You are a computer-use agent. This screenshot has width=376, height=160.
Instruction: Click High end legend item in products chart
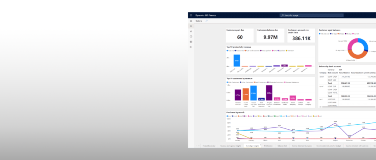(x=230, y=51)
